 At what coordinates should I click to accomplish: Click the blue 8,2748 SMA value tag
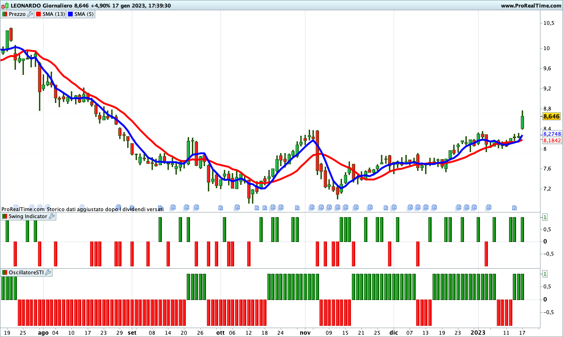pos(552,134)
